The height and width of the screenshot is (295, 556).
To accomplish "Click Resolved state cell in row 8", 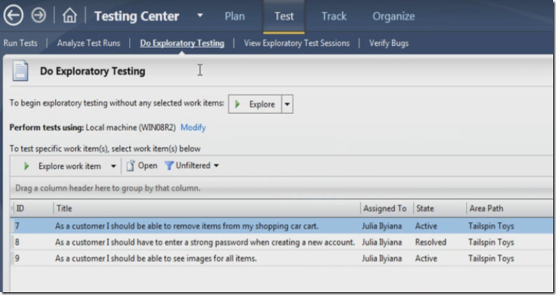I will 431,242.
